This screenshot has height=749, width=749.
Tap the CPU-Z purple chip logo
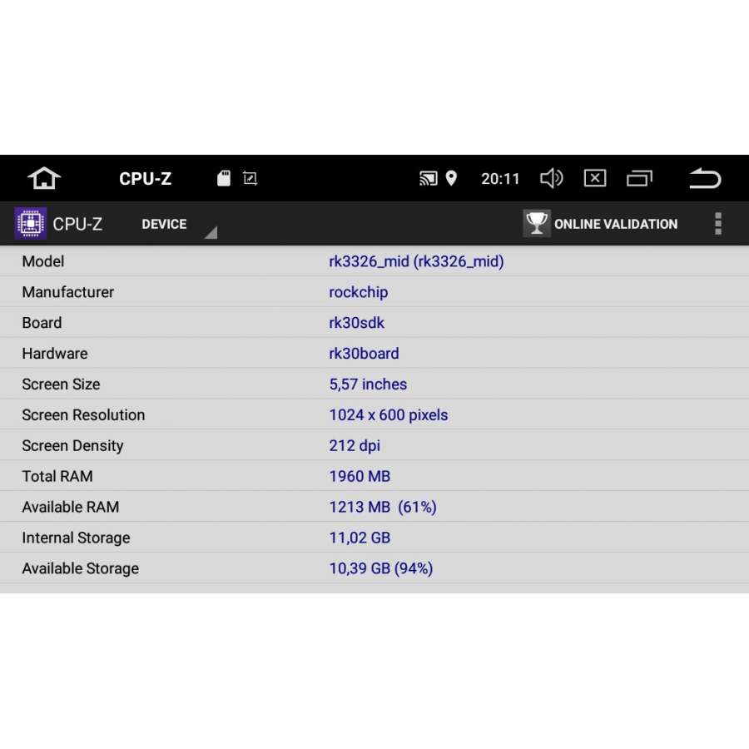31,223
